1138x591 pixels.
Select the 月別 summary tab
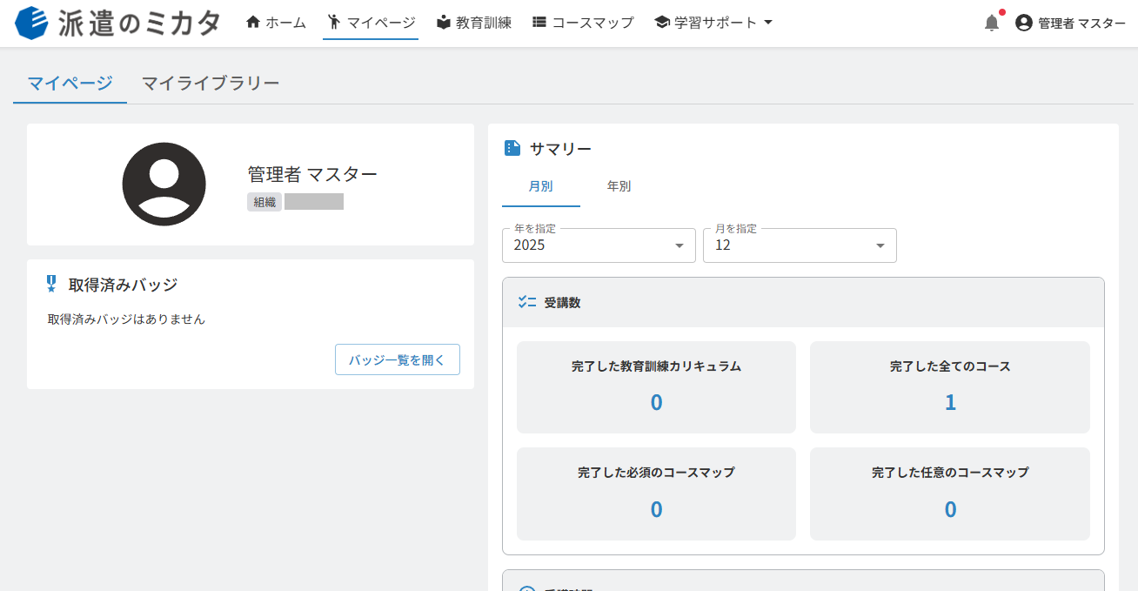coord(541,186)
